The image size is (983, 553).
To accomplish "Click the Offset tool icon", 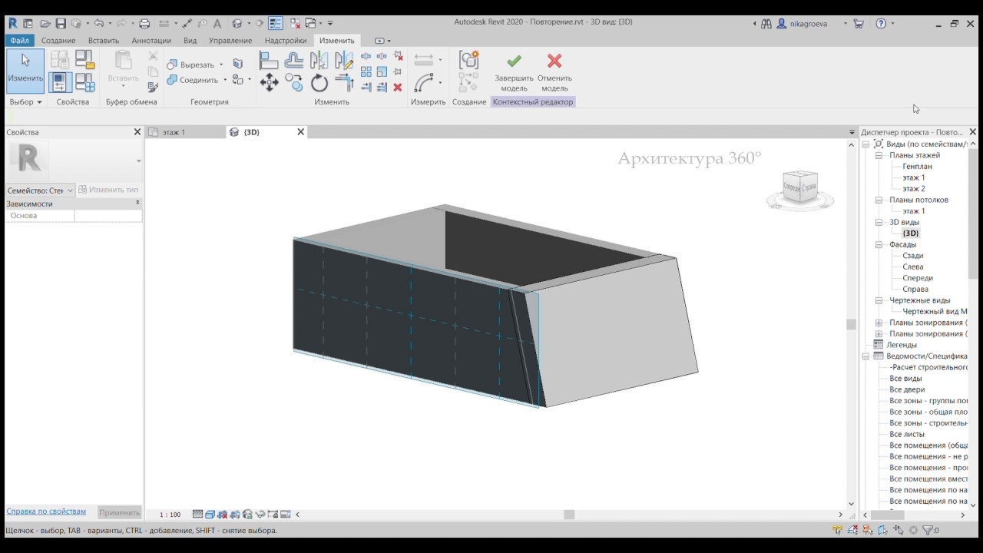I will point(293,60).
